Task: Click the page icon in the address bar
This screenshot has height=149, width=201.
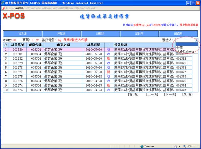Action: click(x=3, y=8)
